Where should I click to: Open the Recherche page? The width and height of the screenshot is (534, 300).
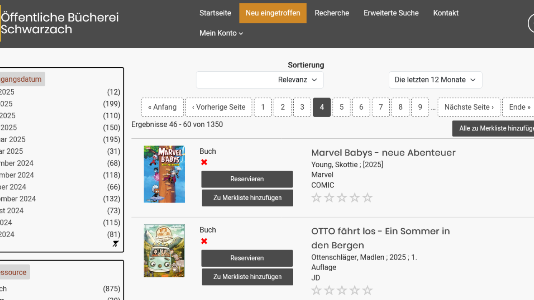click(x=332, y=13)
